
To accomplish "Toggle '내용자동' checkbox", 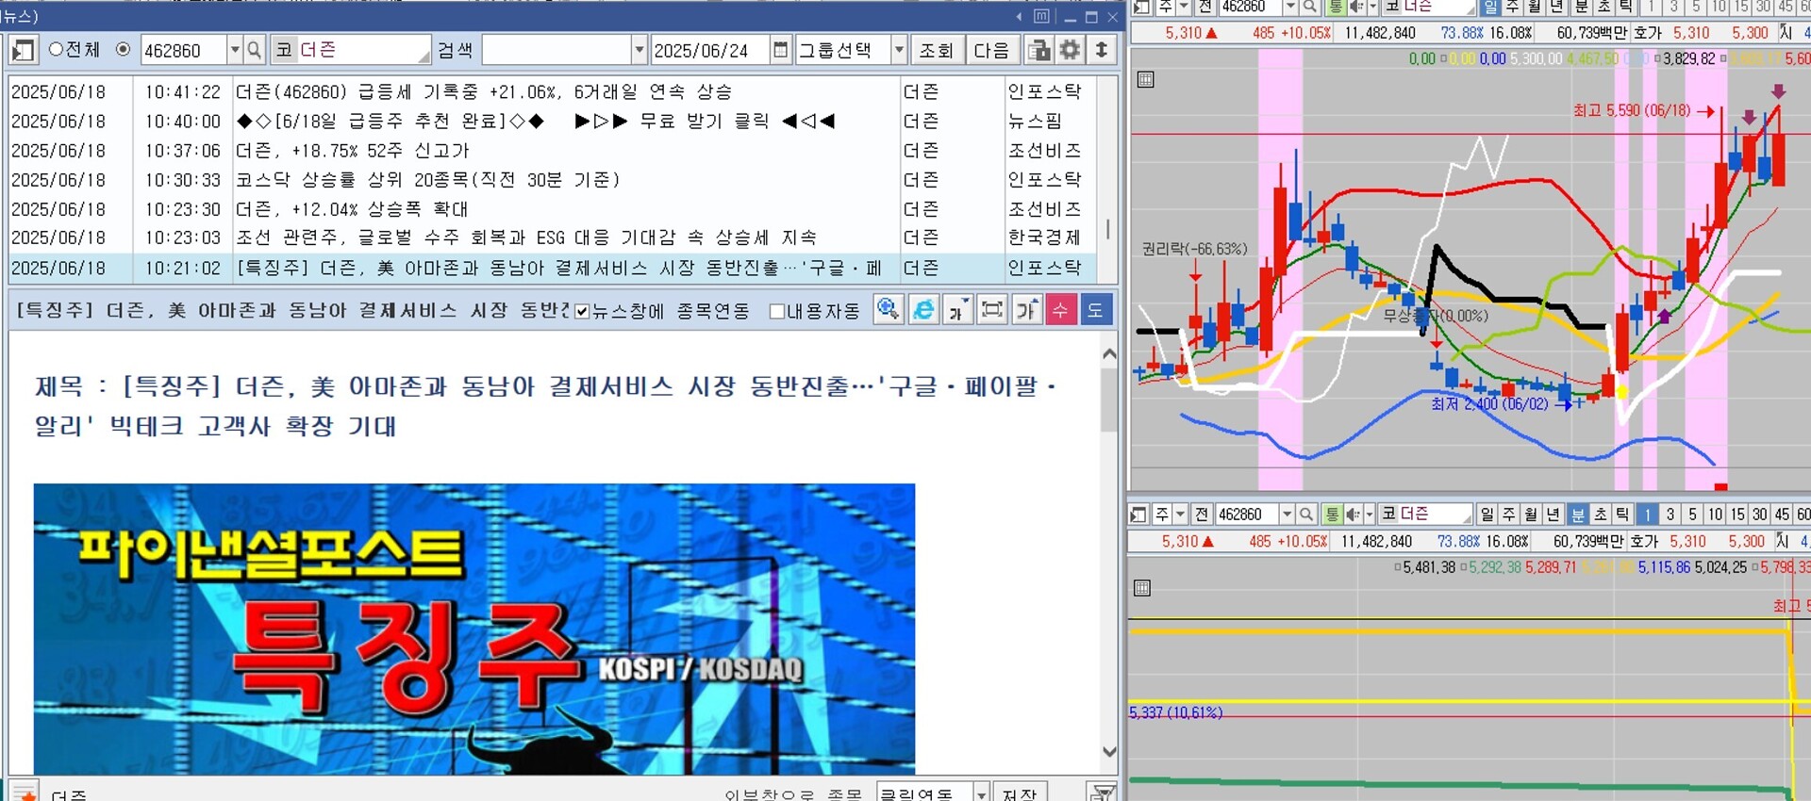I will point(777,311).
